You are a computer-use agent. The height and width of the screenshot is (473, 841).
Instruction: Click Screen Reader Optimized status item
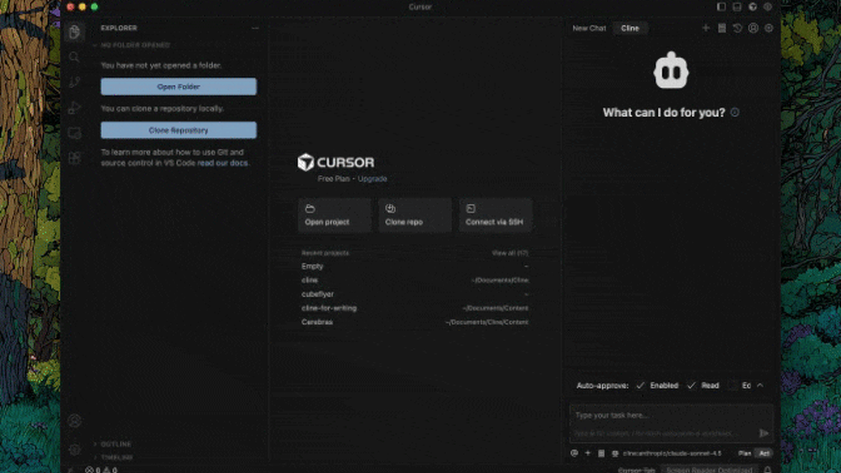click(x=709, y=470)
